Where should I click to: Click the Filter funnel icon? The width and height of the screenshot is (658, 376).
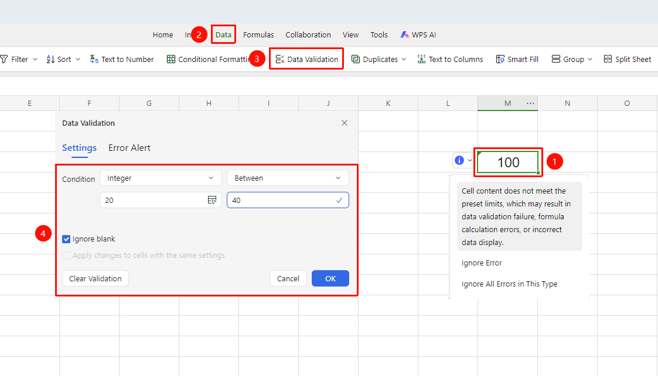(4, 59)
